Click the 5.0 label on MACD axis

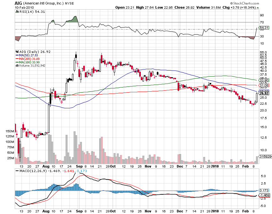(263, 176)
